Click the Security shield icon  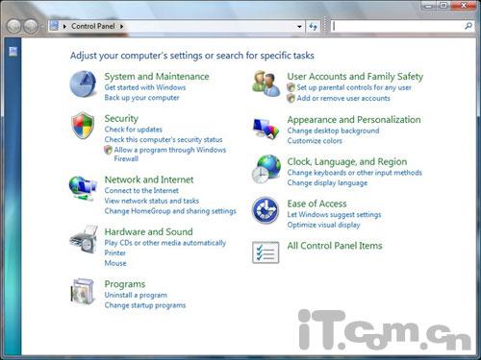83,126
